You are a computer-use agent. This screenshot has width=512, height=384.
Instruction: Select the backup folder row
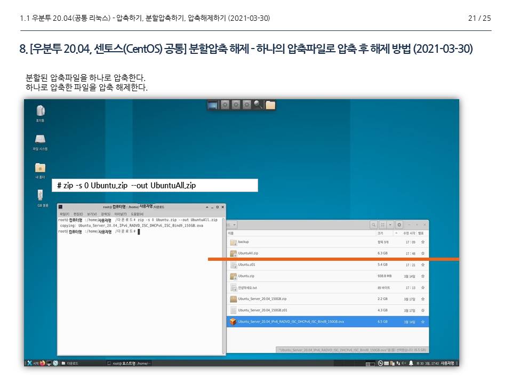point(328,242)
